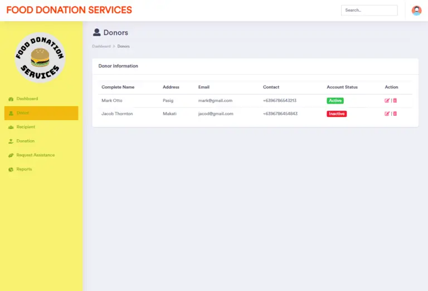428x291 pixels.
Task: Click the Donation hand icon in sidebar
Action: [11, 141]
